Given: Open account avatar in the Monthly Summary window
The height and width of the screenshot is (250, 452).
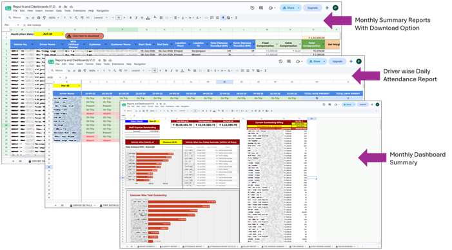Looking at the screenshot, I should pos(335,8).
